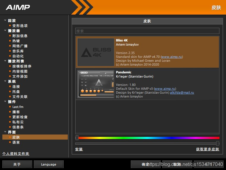Open the Last.fm plugin settings

[x=18, y=107]
